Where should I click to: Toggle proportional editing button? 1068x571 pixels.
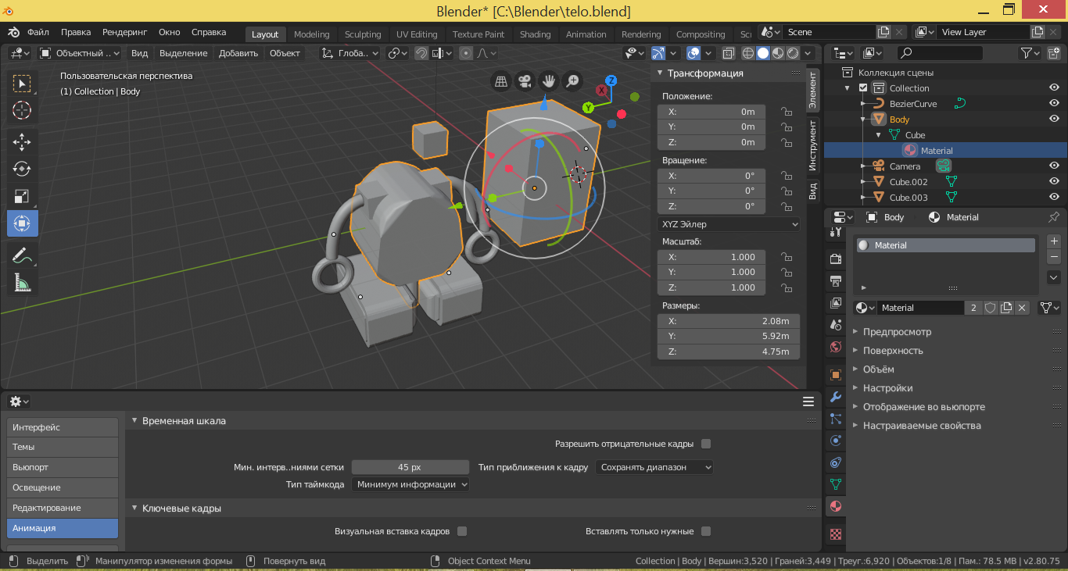pos(466,53)
